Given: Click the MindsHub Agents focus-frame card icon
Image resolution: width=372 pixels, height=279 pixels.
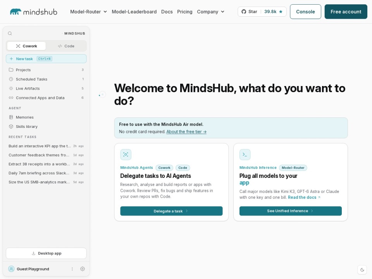Looking at the screenshot, I should click(126, 155).
